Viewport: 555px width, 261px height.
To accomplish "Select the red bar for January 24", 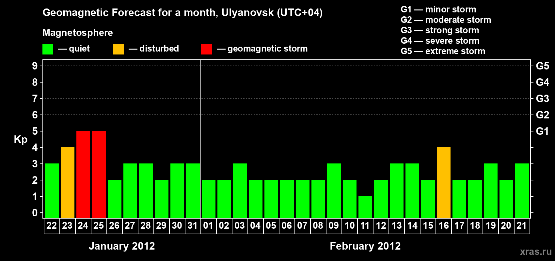I will point(83,174).
